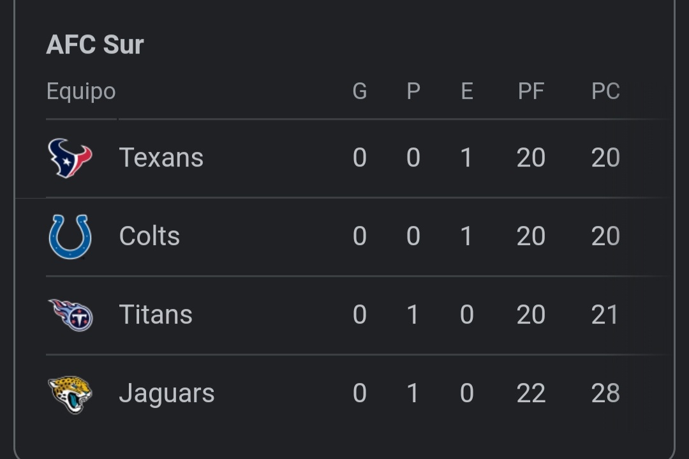Open the Colts team name link
Screen dimensions: 689x459
click(149, 236)
